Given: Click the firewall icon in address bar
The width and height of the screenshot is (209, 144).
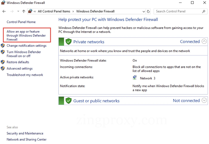Looking at the screenshot, I should pyautogui.click(x=30, y=11).
